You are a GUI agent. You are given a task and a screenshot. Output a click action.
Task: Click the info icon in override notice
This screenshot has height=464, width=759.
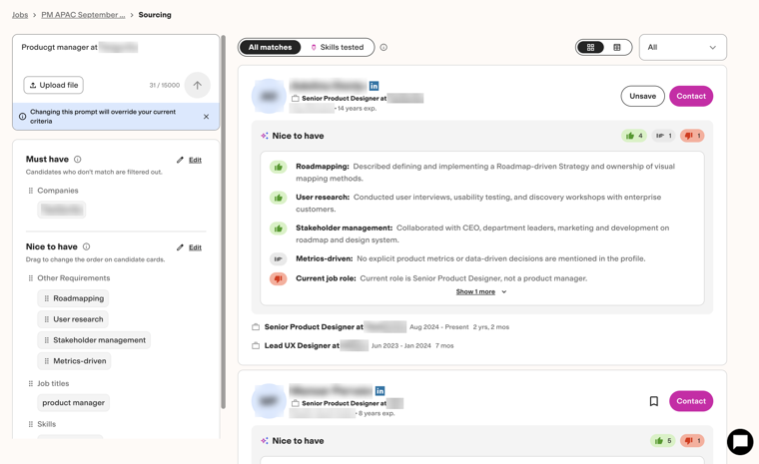coord(22,117)
